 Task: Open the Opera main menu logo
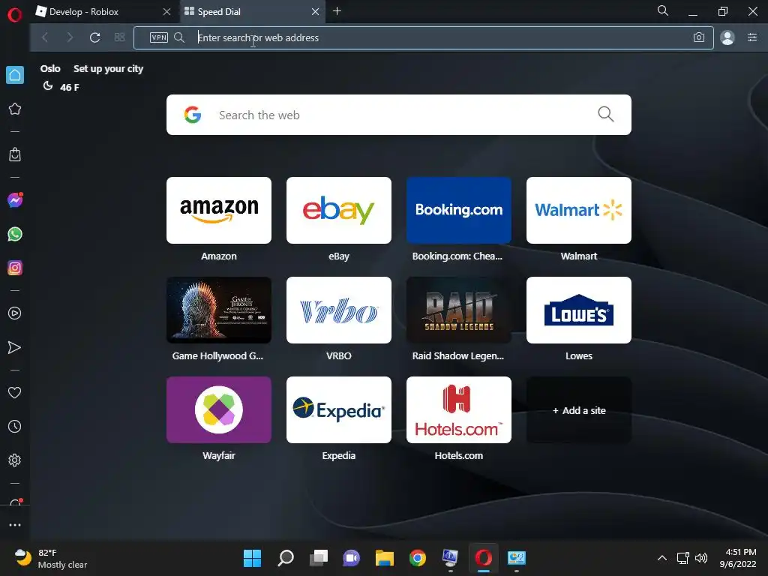[x=15, y=15]
